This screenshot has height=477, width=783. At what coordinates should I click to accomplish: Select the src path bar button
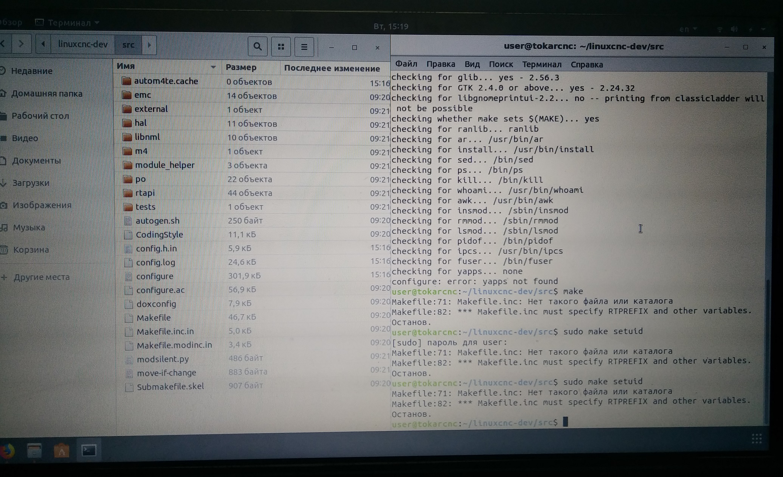128,45
